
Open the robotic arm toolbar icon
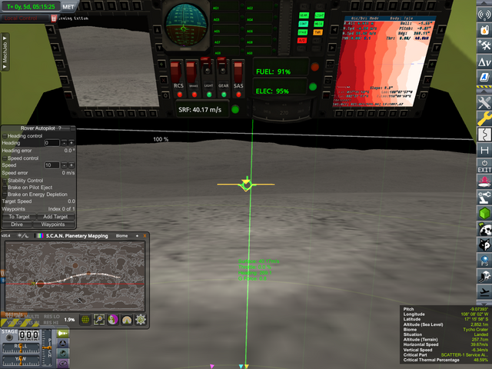484,198
